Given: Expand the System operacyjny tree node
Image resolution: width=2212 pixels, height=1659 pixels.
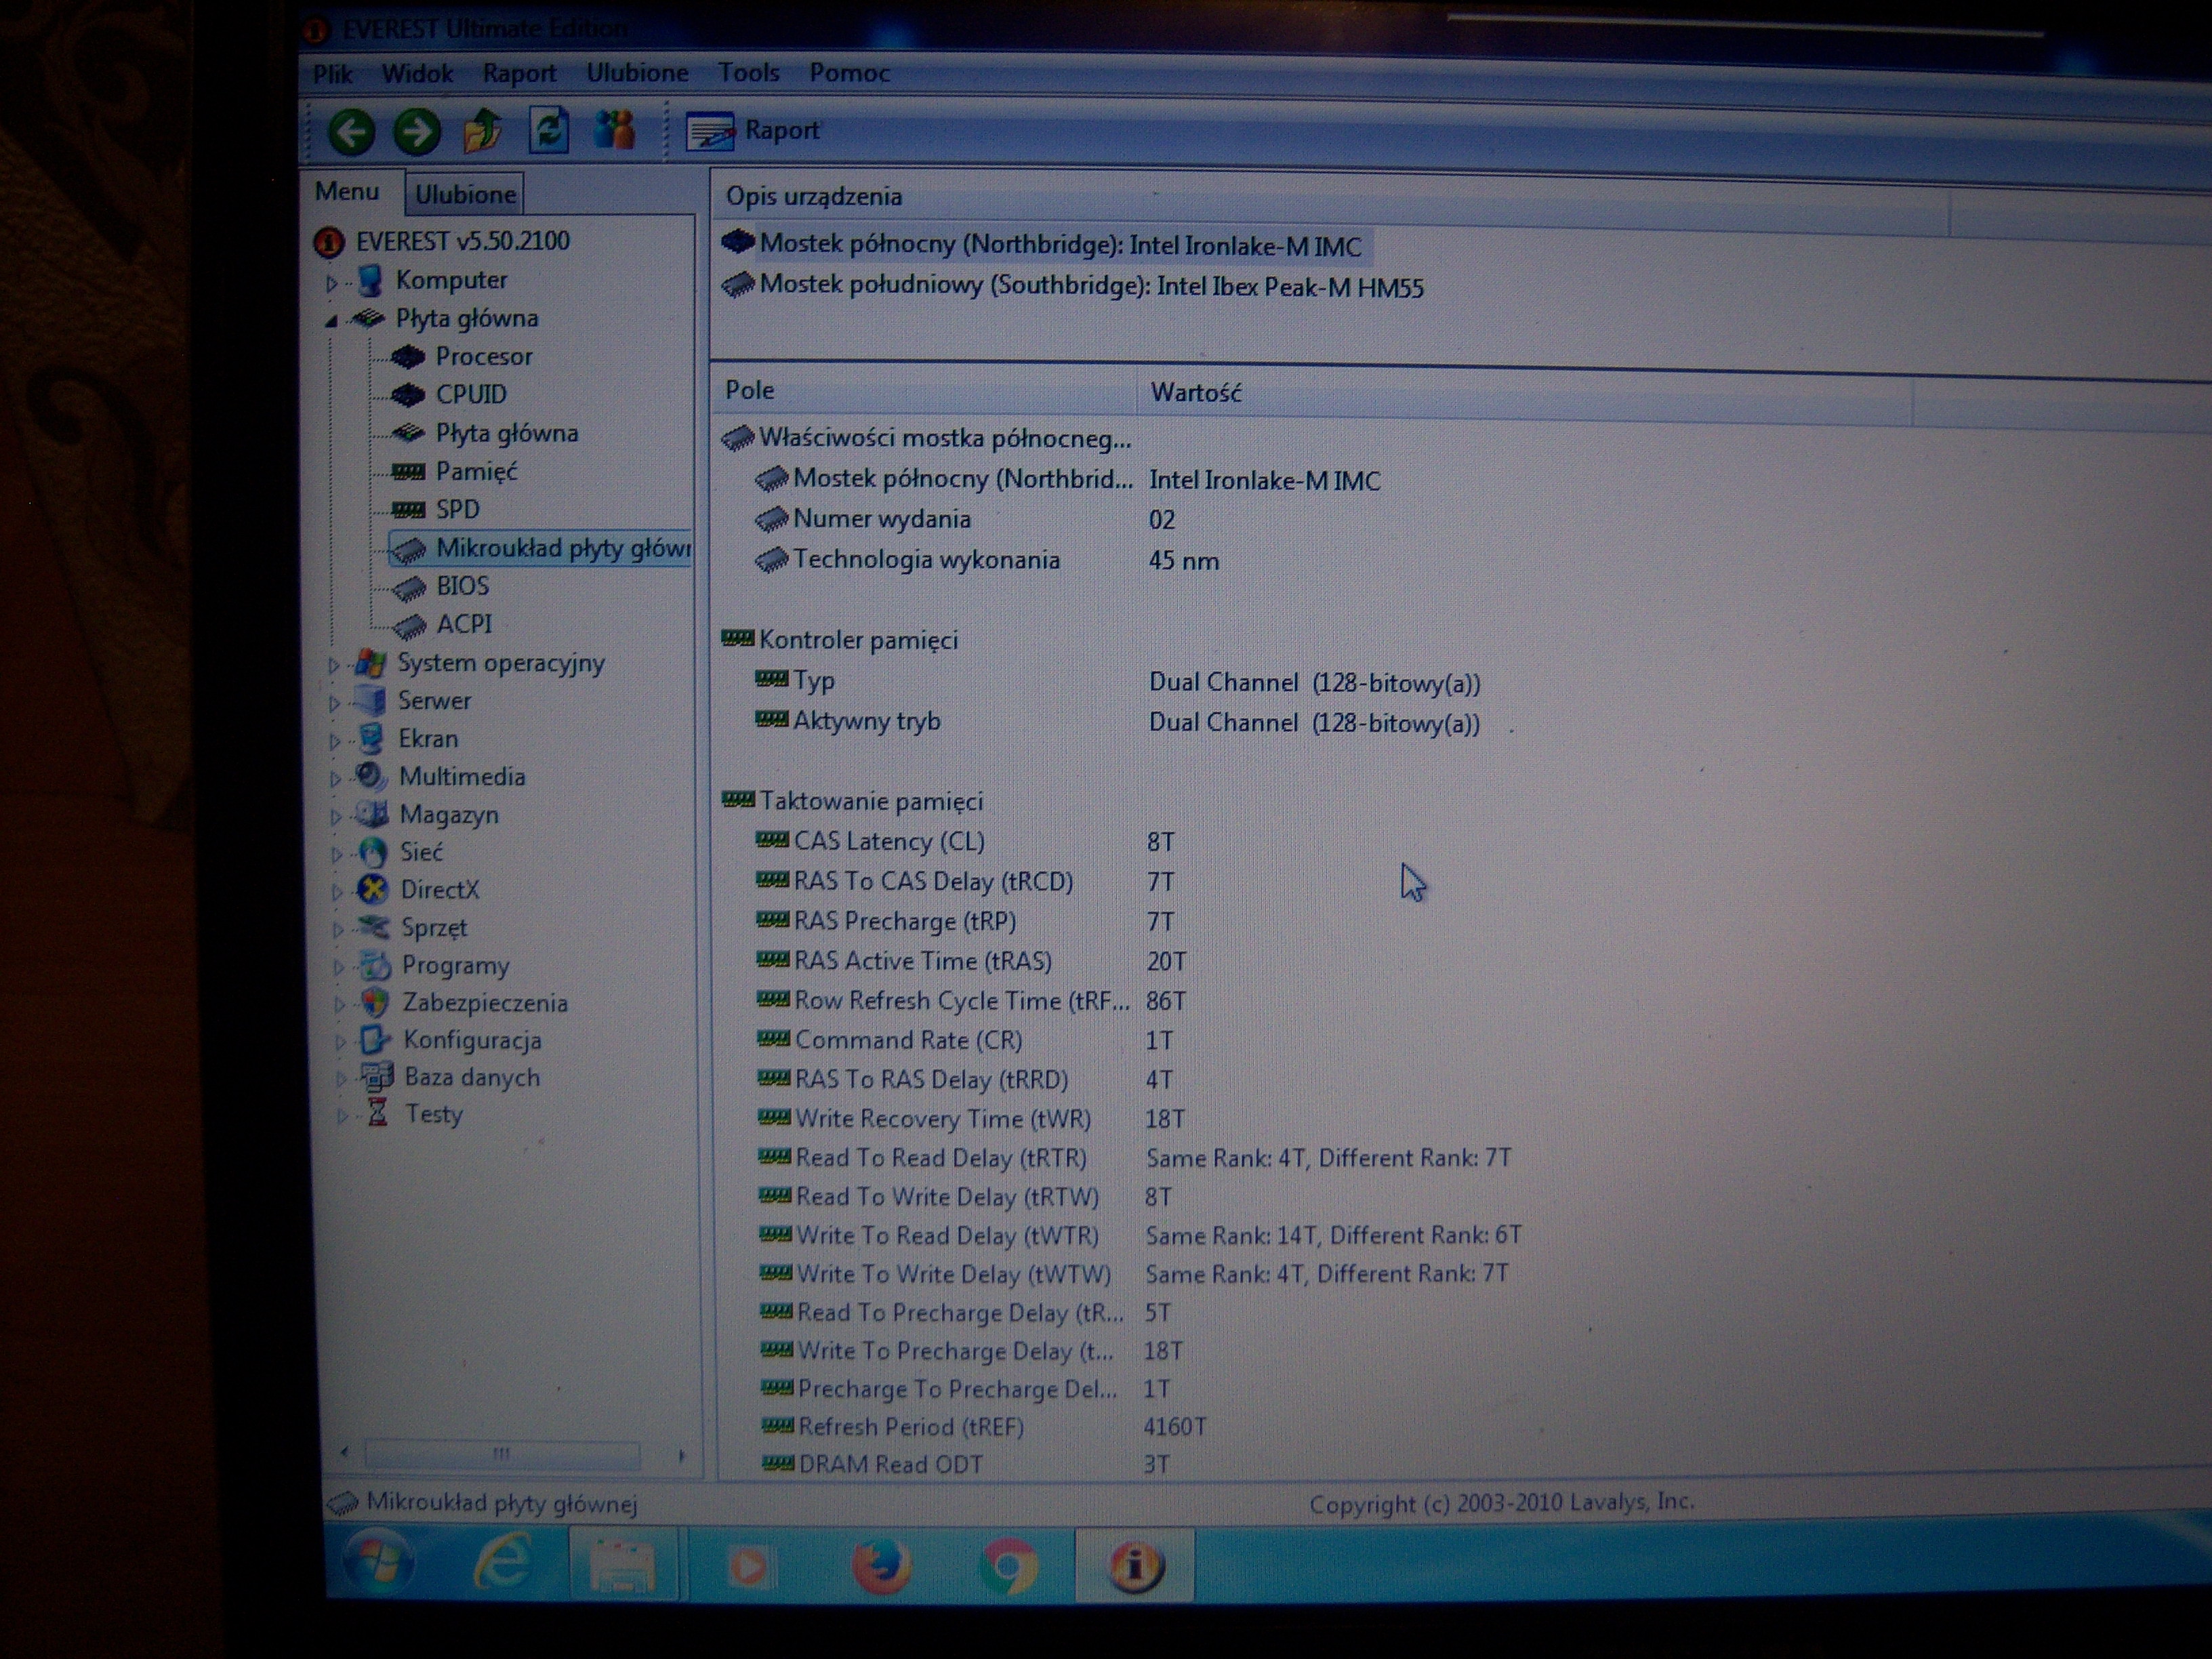Looking at the screenshot, I should coord(334,665).
